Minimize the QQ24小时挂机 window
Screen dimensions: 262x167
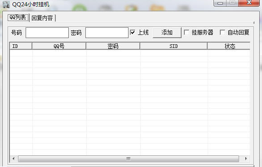pos(220,3)
